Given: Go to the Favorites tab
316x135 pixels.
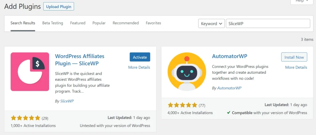Looking at the screenshot, I should (153, 23).
